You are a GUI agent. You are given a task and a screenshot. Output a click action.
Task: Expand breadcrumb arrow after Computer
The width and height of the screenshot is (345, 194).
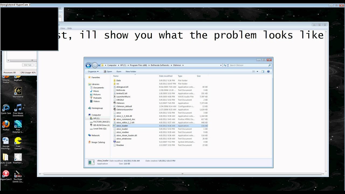(118, 65)
